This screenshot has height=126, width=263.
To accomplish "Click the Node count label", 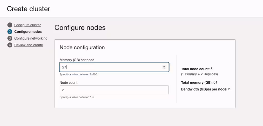I will tap(69, 83).
